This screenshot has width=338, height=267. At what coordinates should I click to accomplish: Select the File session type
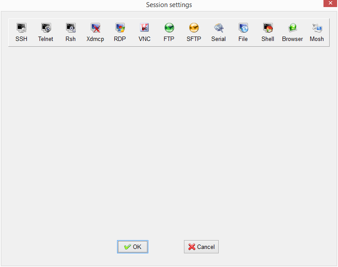[243, 32]
